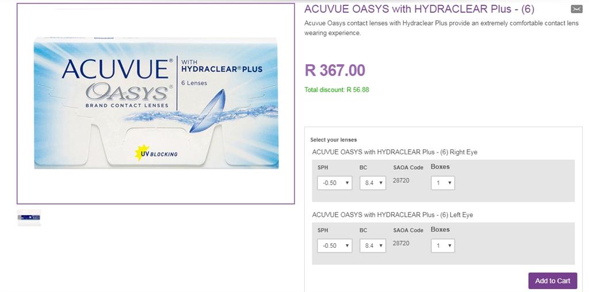
Task: Open the Left Eye SPH dropdown
Action: point(335,246)
